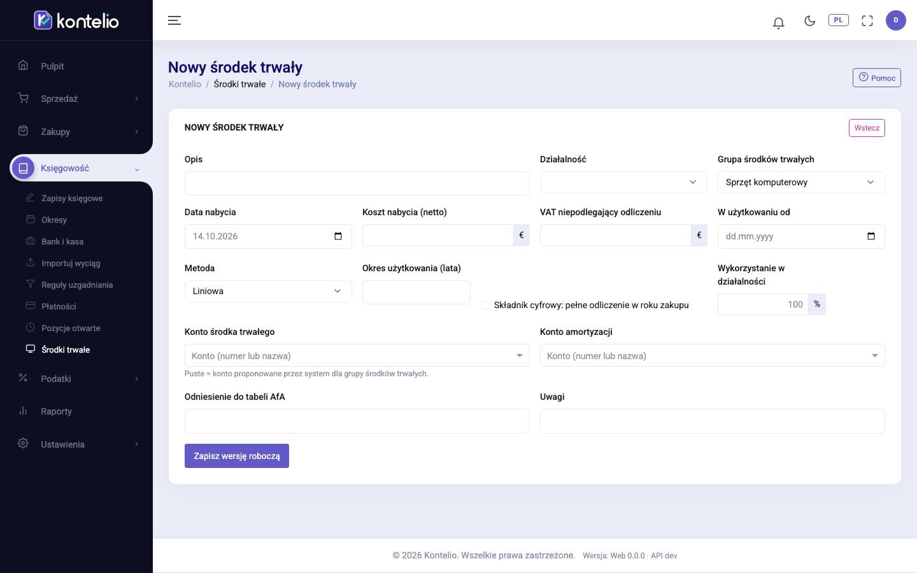Click the Pulpit home icon
Screen dimensions: 917x573
tap(23, 65)
